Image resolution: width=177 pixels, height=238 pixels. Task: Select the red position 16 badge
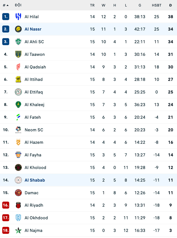coord(6,205)
